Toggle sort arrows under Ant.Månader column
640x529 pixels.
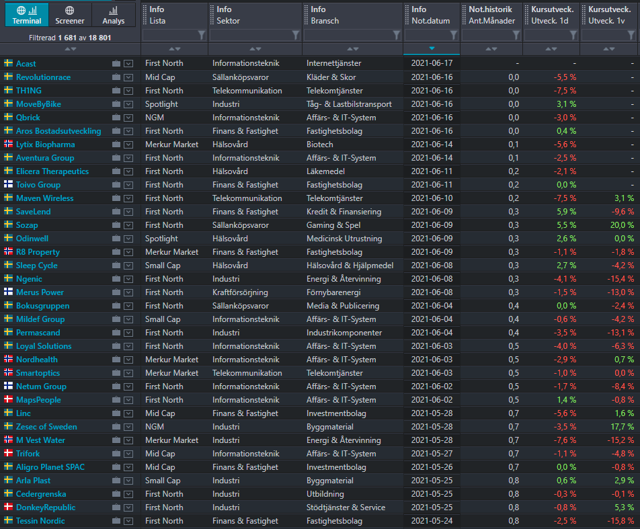[x=491, y=49]
